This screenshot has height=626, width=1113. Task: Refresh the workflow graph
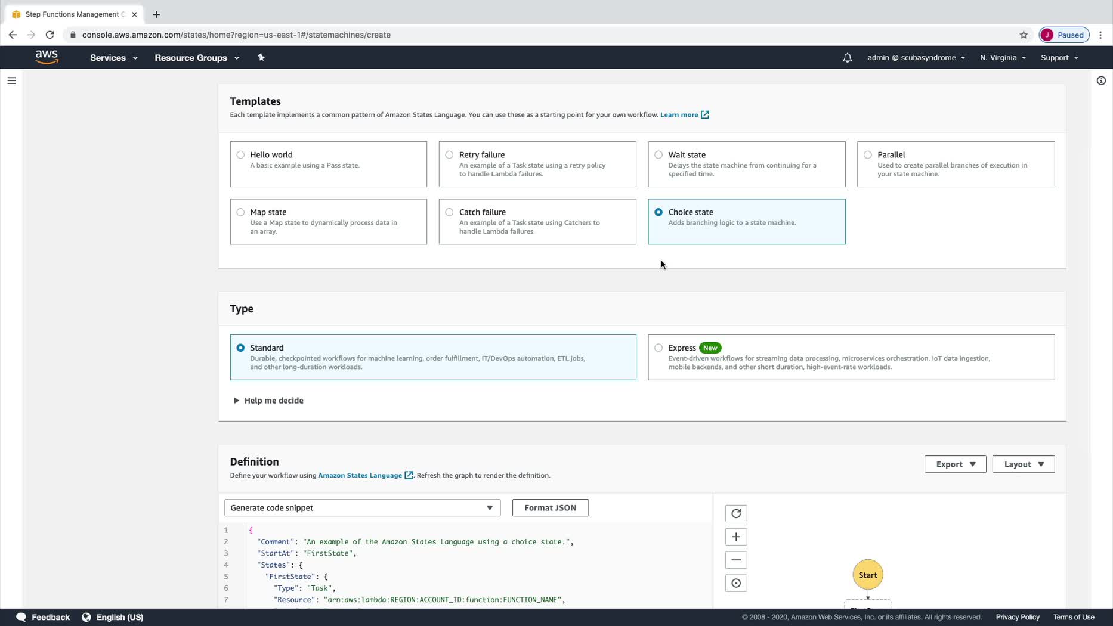[736, 513]
